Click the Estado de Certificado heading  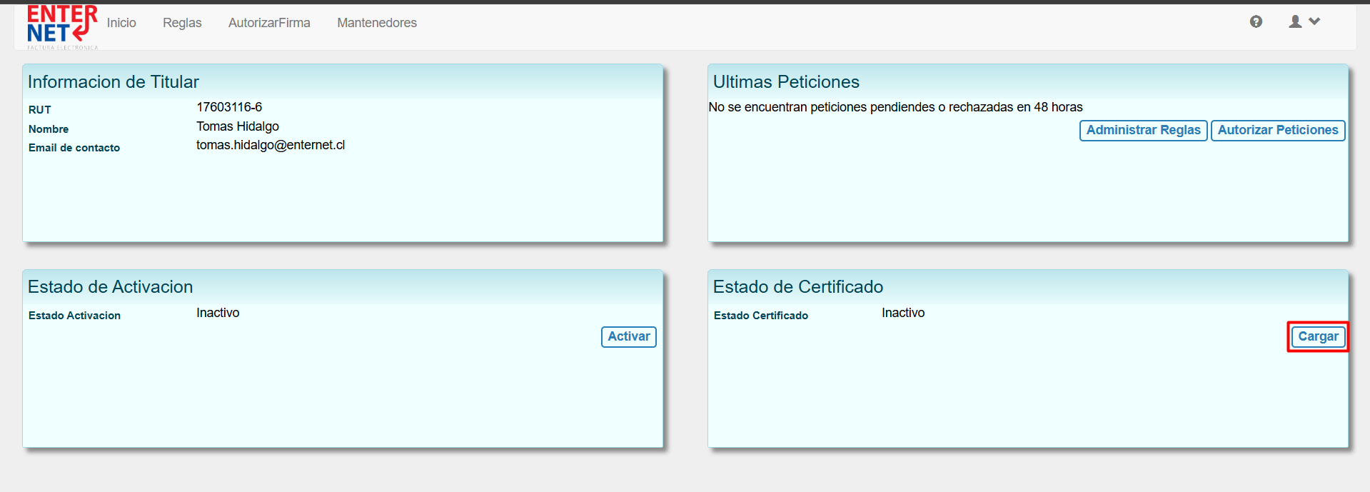(798, 287)
